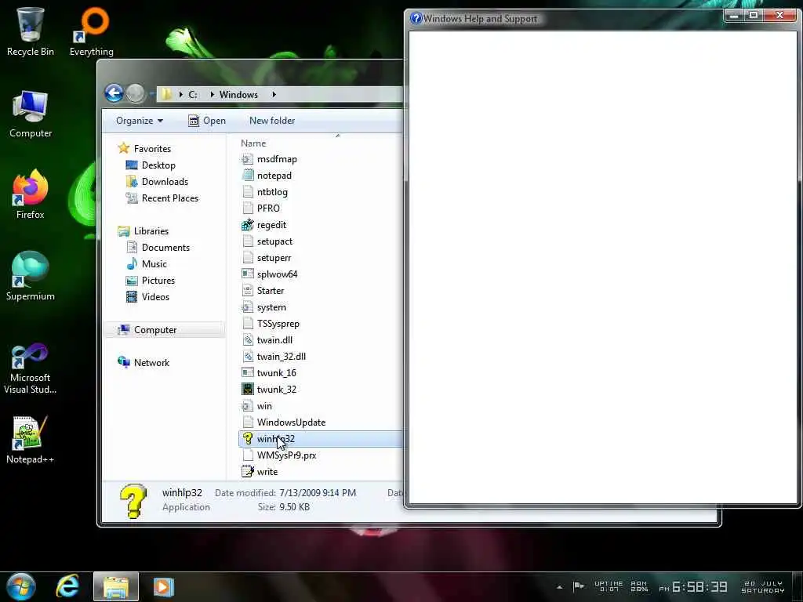Open Microsoft Visual Studio shortcut
The width and height of the screenshot is (803, 602).
(x=31, y=368)
